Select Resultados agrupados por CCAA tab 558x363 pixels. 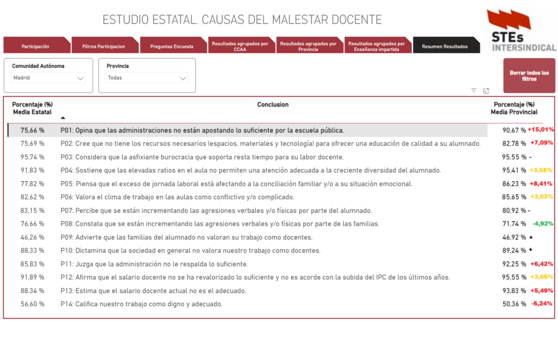[x=240, y=46]
